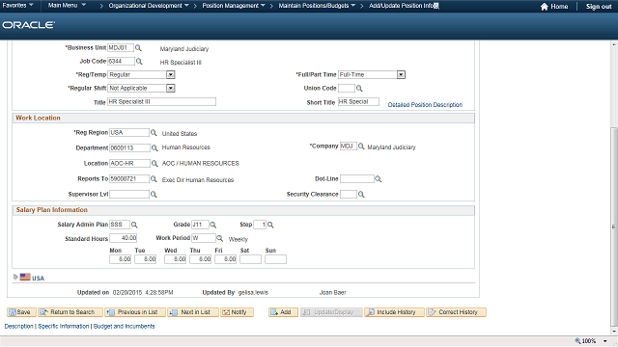
Task: Open the Work Period lookup magnifier
Action: pos(220,238)
